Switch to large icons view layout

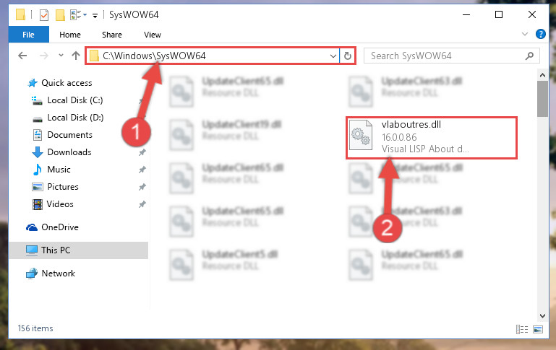click(537, 330)
